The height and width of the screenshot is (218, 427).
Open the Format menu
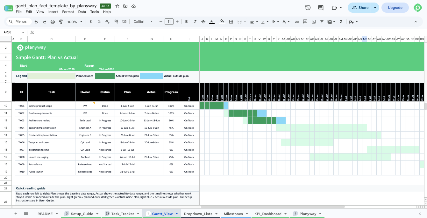click(68, 12)
